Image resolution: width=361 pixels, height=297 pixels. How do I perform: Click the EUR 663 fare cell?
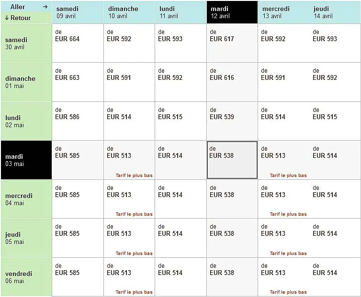coord(78,82)
